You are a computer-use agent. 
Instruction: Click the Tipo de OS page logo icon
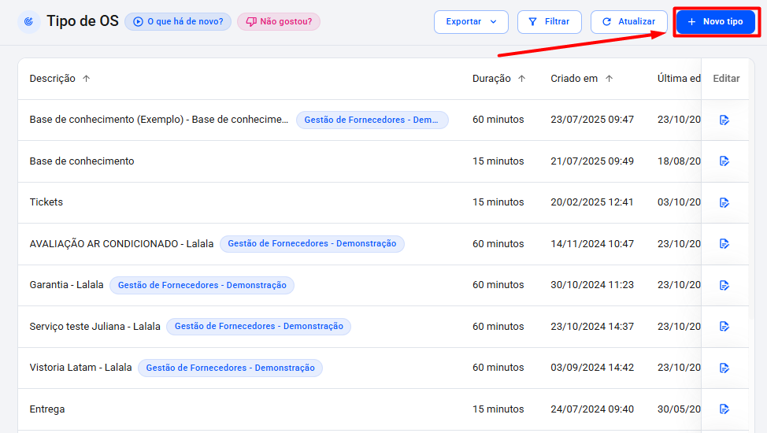29,21
